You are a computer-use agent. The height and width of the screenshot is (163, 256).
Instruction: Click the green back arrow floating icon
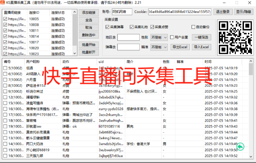240,147
